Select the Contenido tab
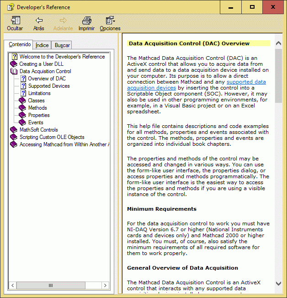287x298 pixels. point(20,44)
